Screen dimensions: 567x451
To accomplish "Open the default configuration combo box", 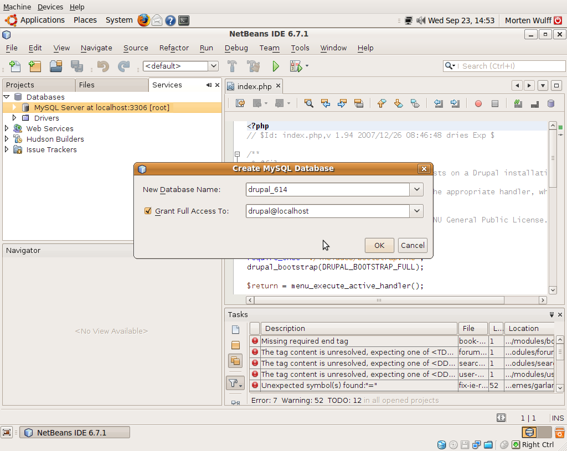I will pyautogui.click(x=181, y=66).
